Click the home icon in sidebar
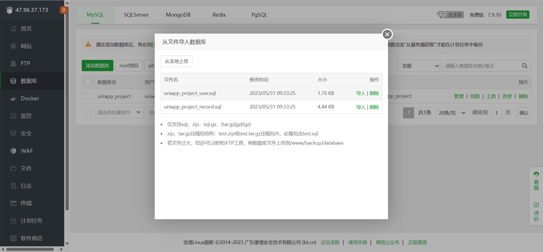Image resolution: width=543 pixels, height=252 pixels. 13,29
